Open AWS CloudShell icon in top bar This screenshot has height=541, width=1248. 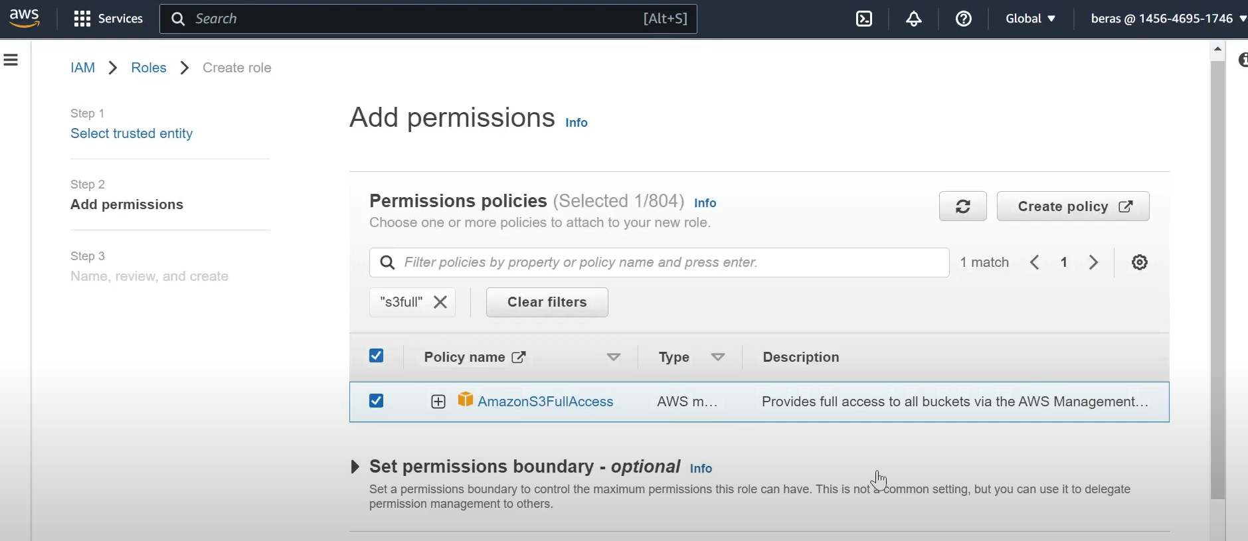click(864, 19)
